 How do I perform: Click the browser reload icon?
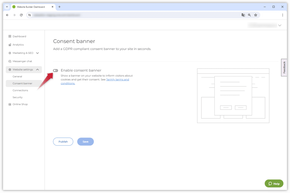[x=21, y=15]
